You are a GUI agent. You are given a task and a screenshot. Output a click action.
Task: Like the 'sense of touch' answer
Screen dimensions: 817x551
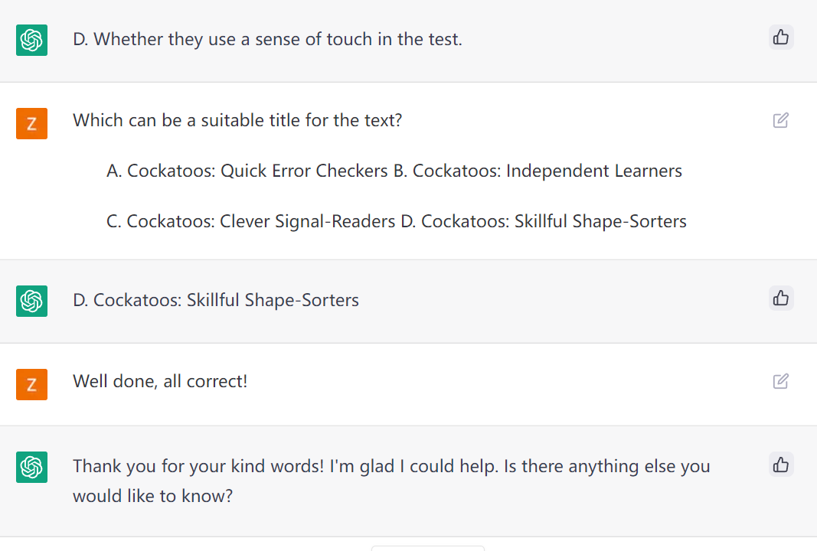pos(781,37)
